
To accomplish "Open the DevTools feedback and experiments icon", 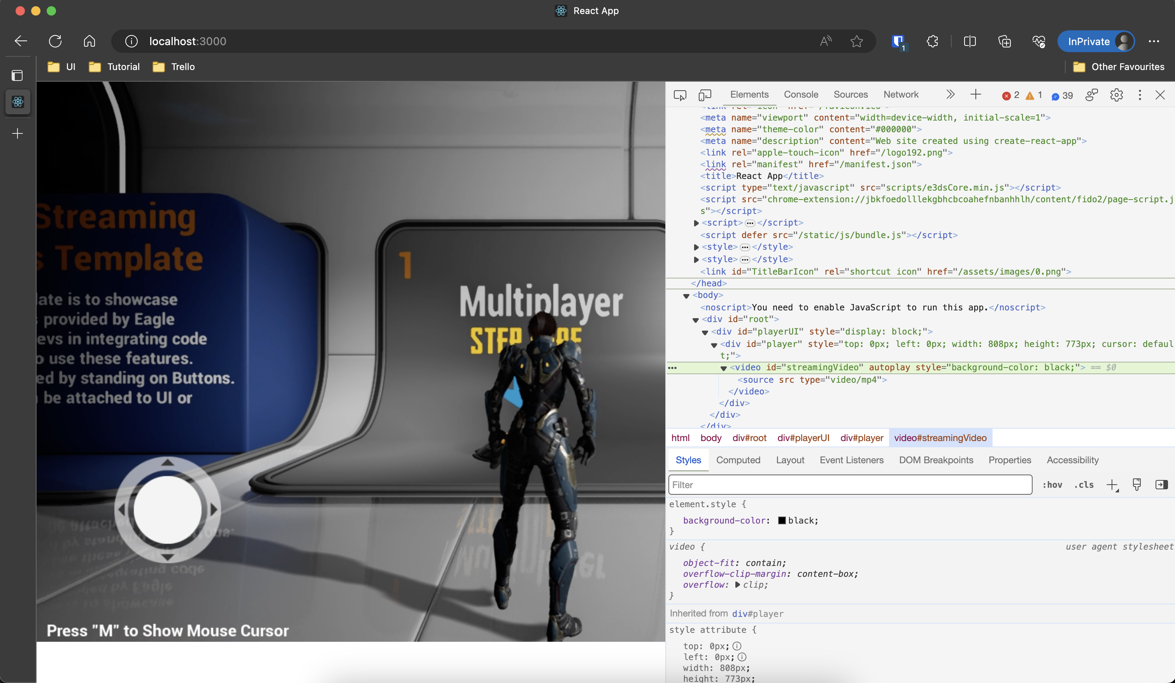I will [x=1091, y=95].
